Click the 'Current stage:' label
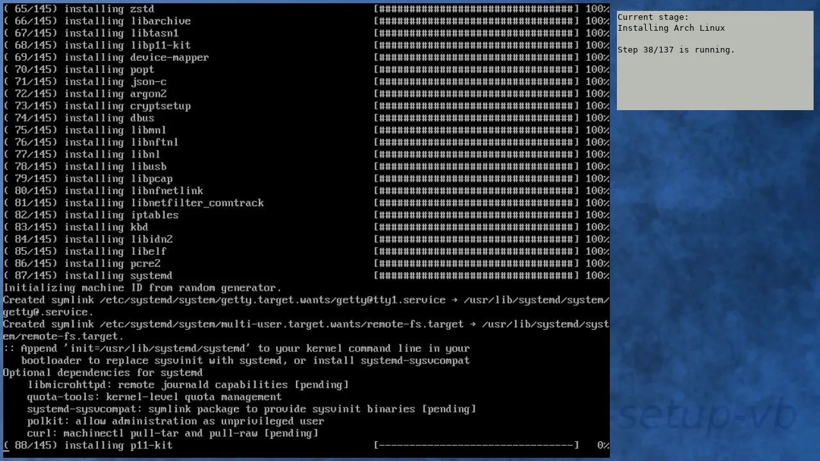Image resolution: width=820 pixels, height=461 pixels. (x=653, y=17)
